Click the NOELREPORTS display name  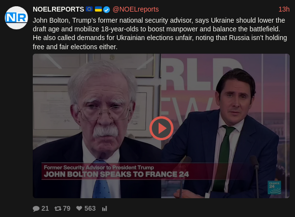coord(58,9)
